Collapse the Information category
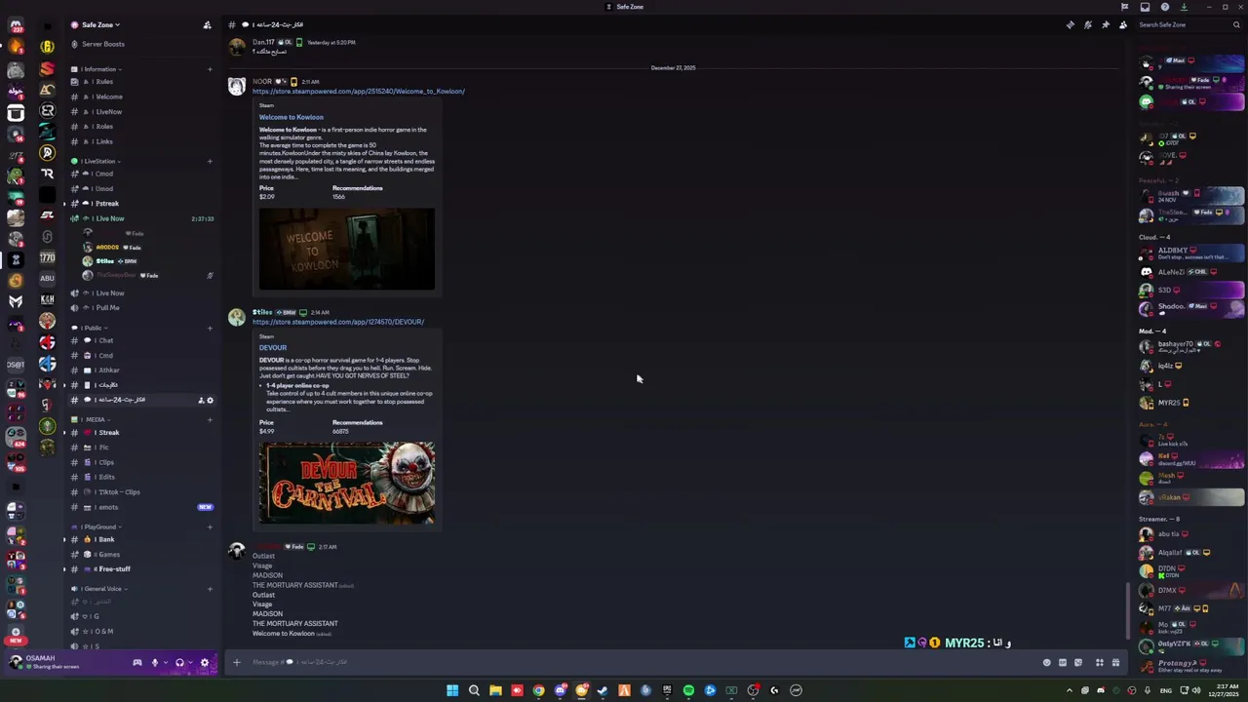This screenshot has width=1248, height=702. 97,69
